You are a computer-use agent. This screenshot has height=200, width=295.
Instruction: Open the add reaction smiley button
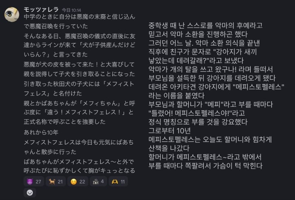pos(30,193)
